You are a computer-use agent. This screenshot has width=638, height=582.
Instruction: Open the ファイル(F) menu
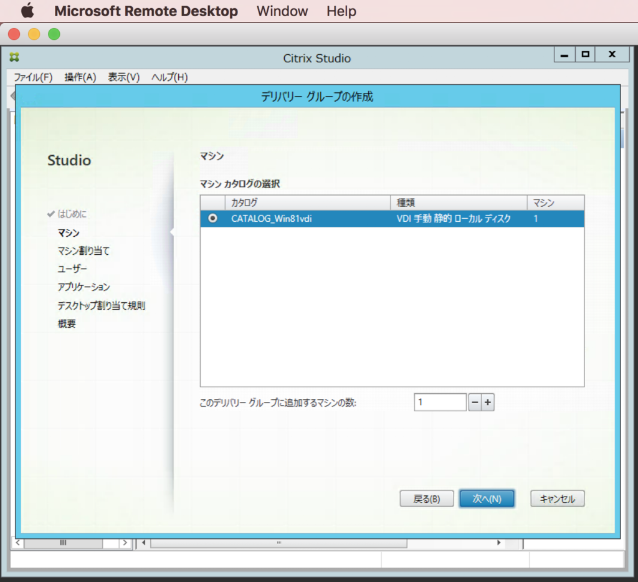point(34,77)
